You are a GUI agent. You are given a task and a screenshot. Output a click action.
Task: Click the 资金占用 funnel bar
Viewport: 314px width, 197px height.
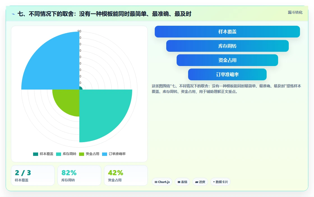click(x=227, y=60)
